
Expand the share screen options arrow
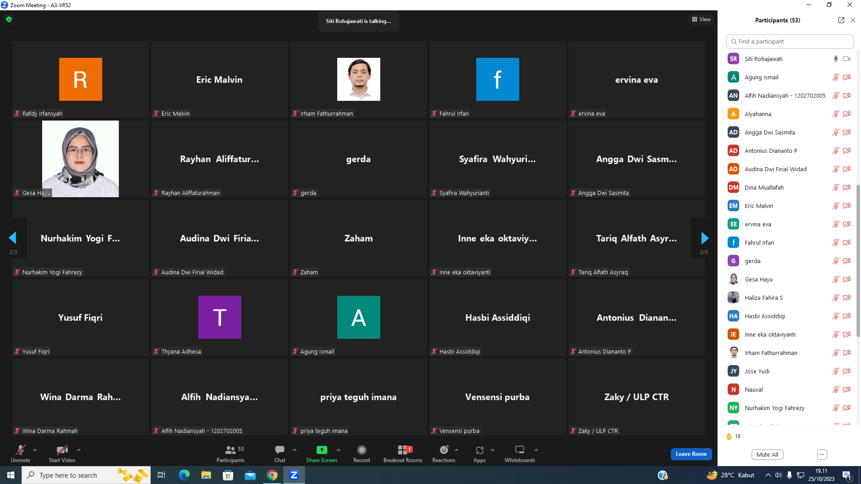pyautogui.click(x=339, y=450)
